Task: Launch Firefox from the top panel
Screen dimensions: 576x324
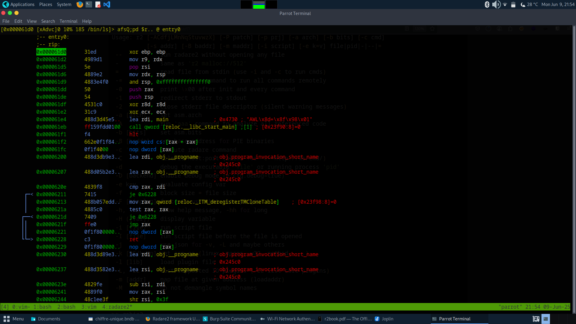Action: 79,4
